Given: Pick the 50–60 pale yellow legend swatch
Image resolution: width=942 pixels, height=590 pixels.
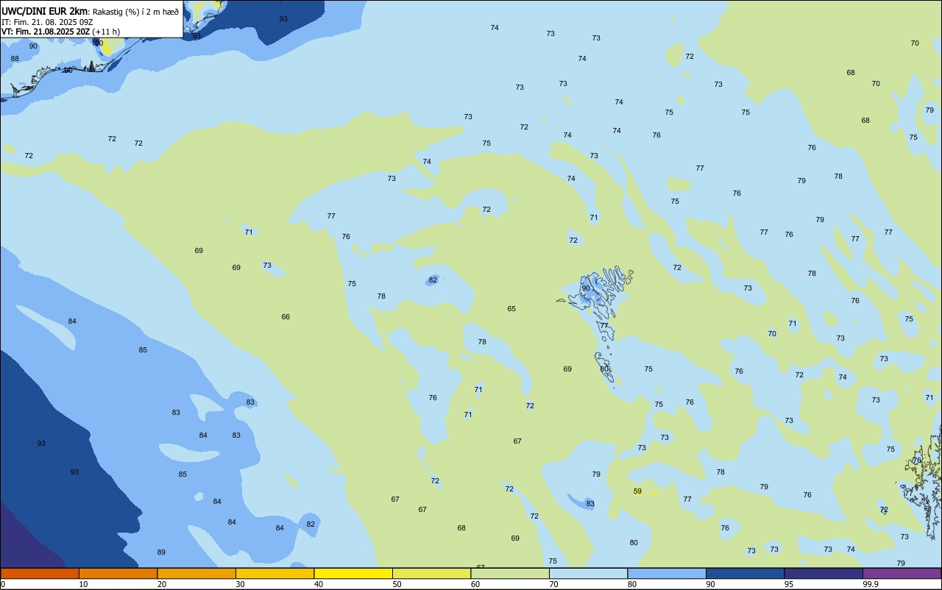Looking at the screenshot, I should tap(431, 573).
